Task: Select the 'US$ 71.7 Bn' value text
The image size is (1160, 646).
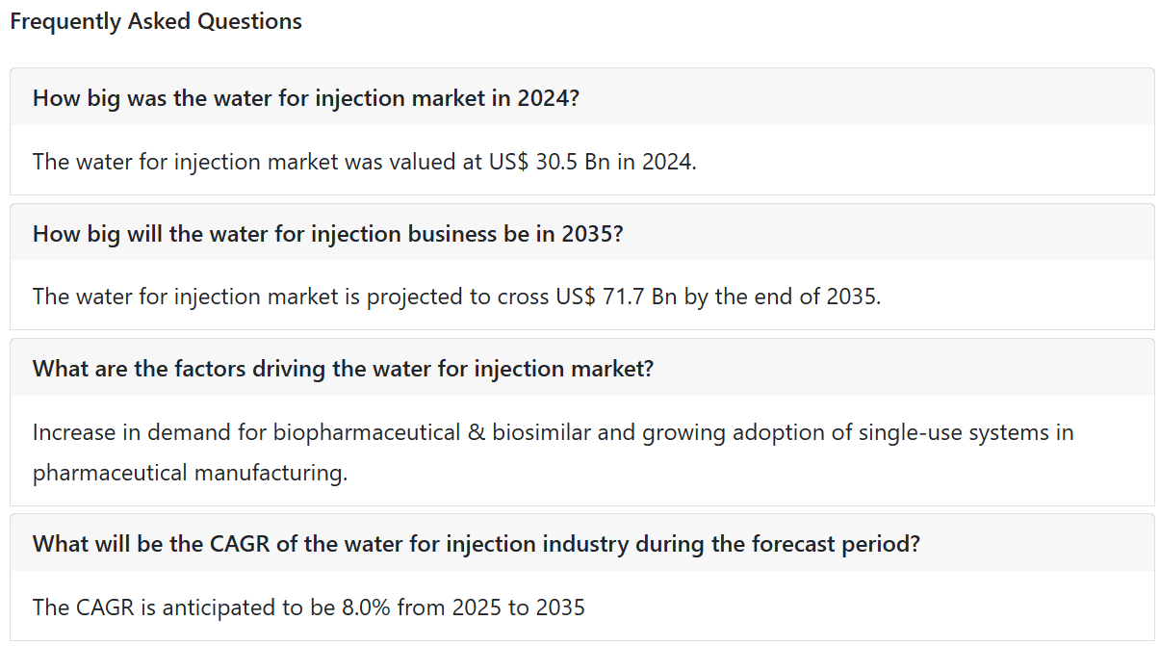Action: 616,296
